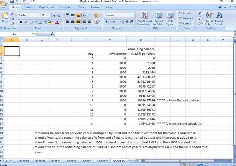This screenshot has width=236, height=166.
Task: Open the Alignment dialog launcher
Action: pyautogui.click(x=100, y=28)
